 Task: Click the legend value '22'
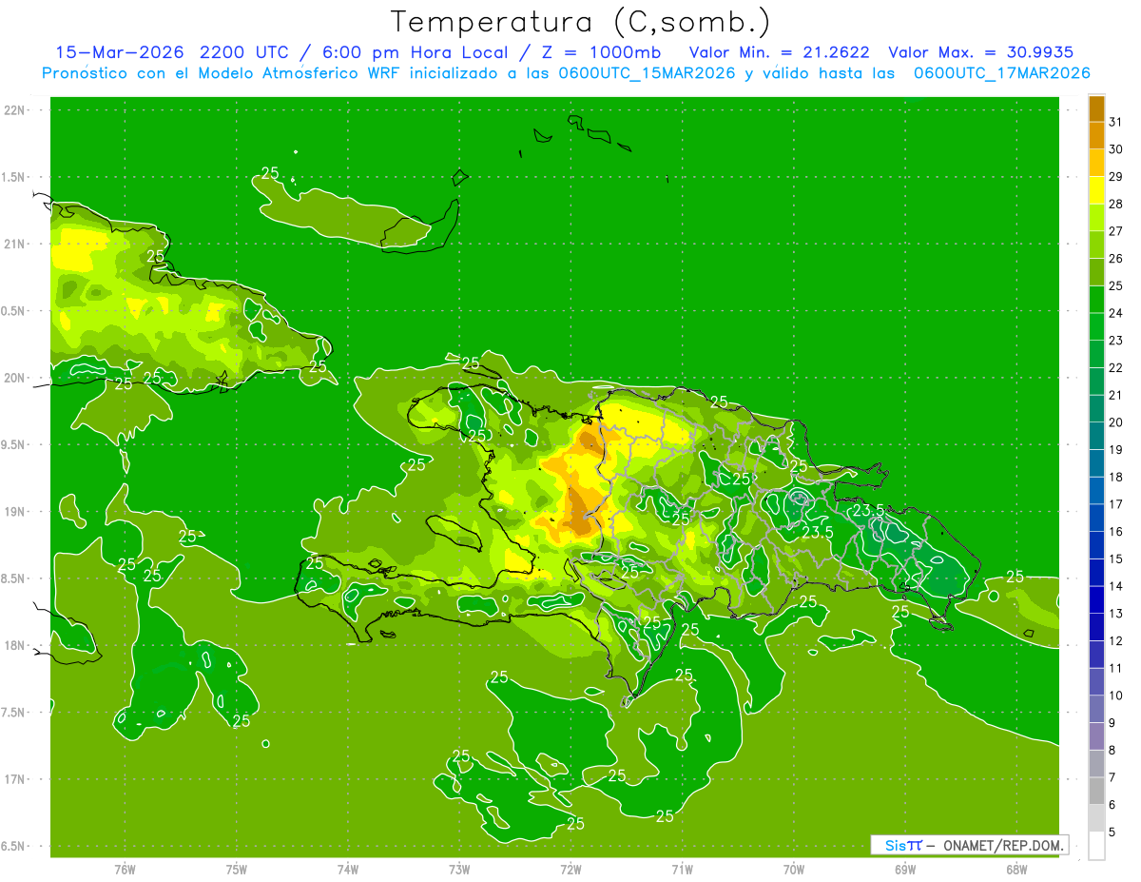[x=1116, y=367]
